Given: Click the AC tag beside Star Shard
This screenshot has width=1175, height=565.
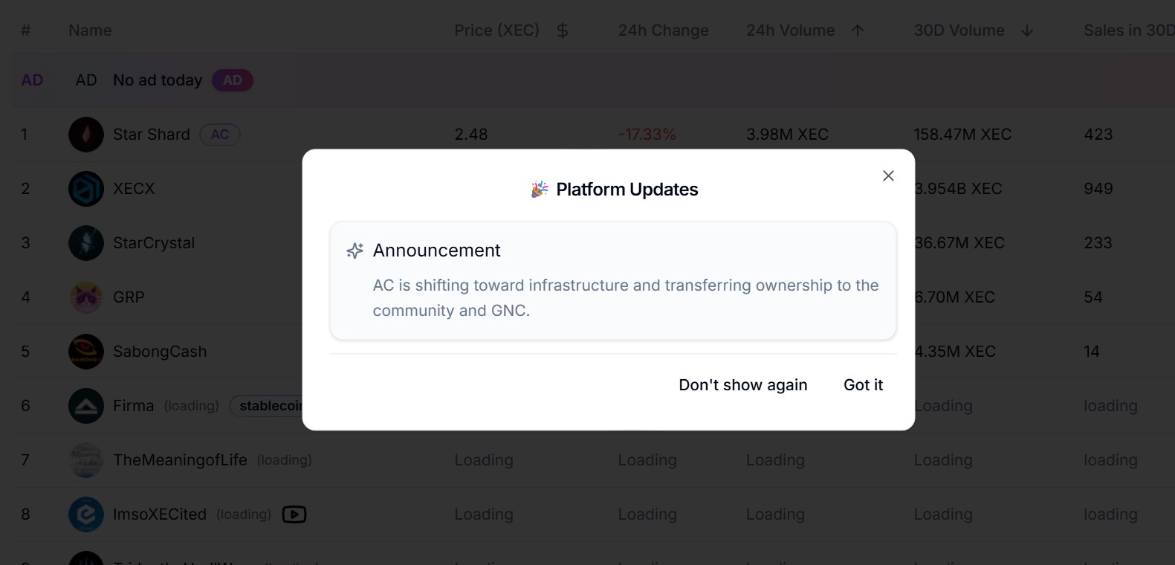Looking at the screenshot, I should (220, 135).
